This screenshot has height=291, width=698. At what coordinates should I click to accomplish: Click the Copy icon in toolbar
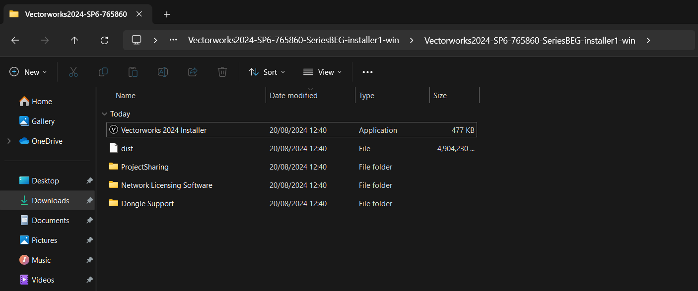(103, 72)
